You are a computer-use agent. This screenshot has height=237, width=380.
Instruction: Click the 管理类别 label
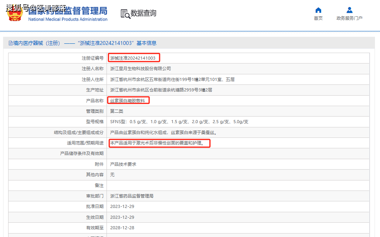[95, 111]
